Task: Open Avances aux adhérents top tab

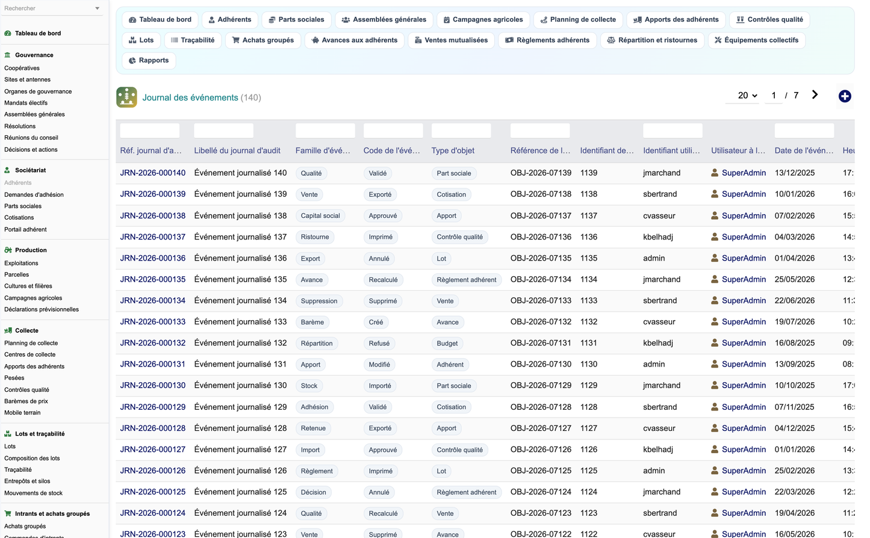Action: tap(354, 40)
